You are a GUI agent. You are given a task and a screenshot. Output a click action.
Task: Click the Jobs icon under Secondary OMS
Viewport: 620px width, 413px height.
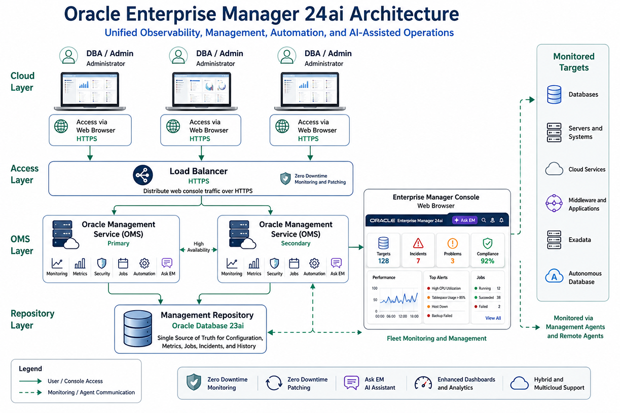pyautogui.click(x=294, y=264)
